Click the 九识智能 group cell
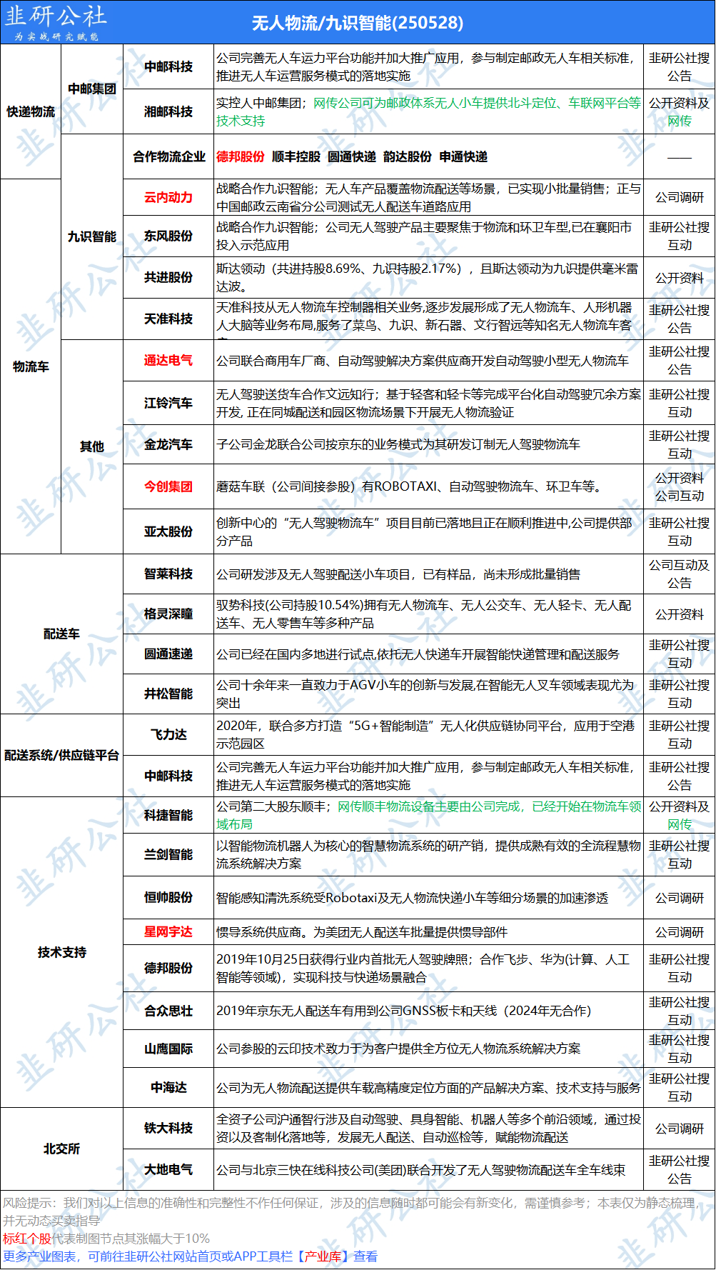This screenshot has width=716, height=1270. (91, 236)
